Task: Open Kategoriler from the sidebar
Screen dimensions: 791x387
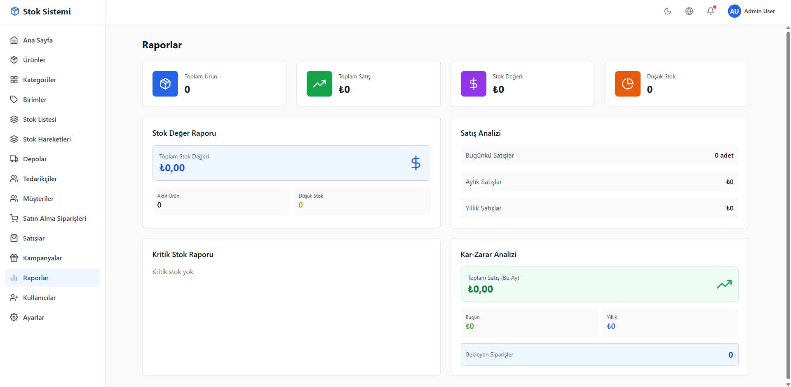Action: 52,80
